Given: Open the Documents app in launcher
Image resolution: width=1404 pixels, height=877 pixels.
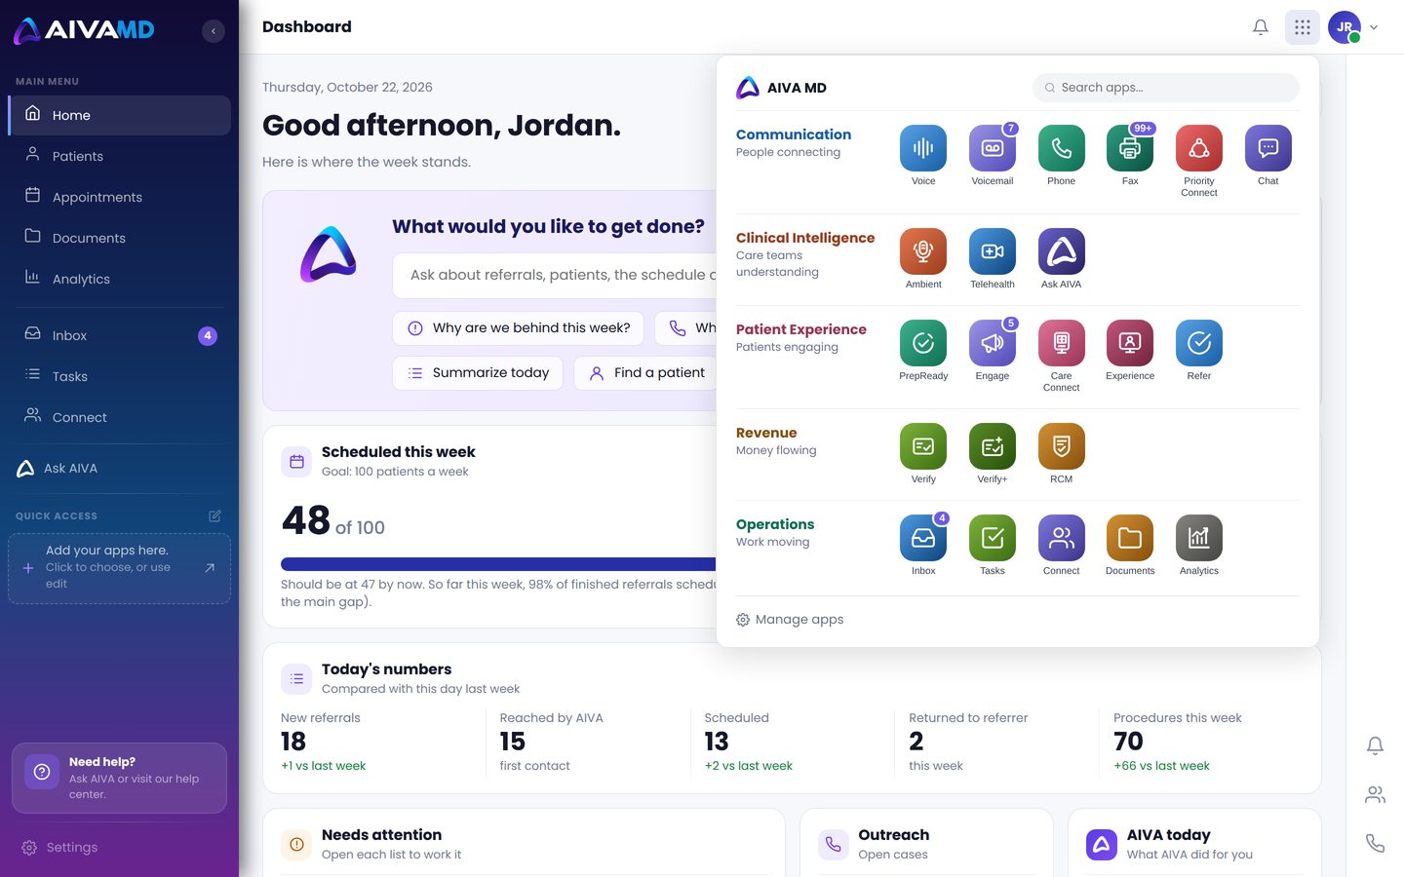Looking at the screenshot, I should click(1130, 538).
